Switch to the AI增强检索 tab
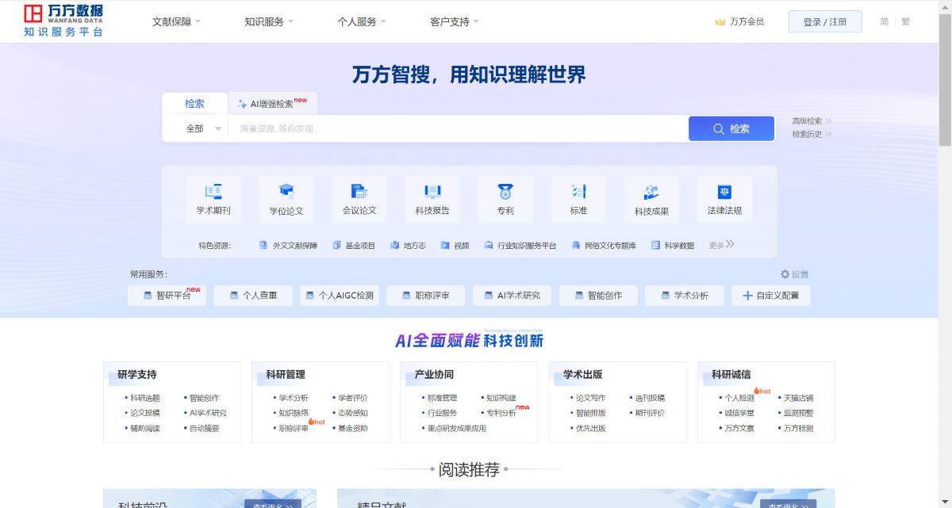The image size is (952, 508). tap(272, 104)
